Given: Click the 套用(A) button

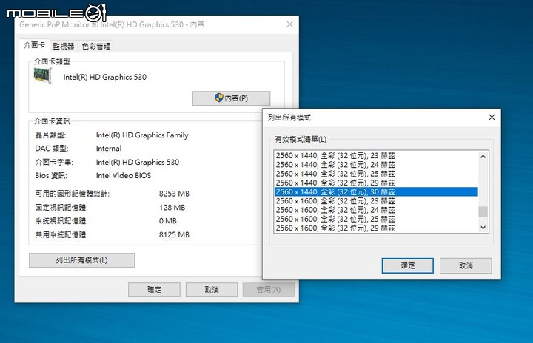Looking at the screenshot, I should click(269, 290).
